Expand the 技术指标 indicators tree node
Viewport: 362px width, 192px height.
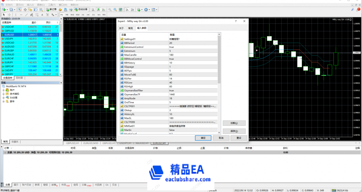click(3, 94)
